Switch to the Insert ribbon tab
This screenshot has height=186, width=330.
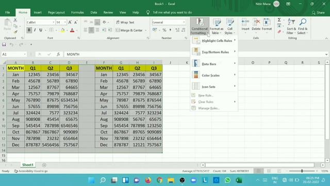38,12
